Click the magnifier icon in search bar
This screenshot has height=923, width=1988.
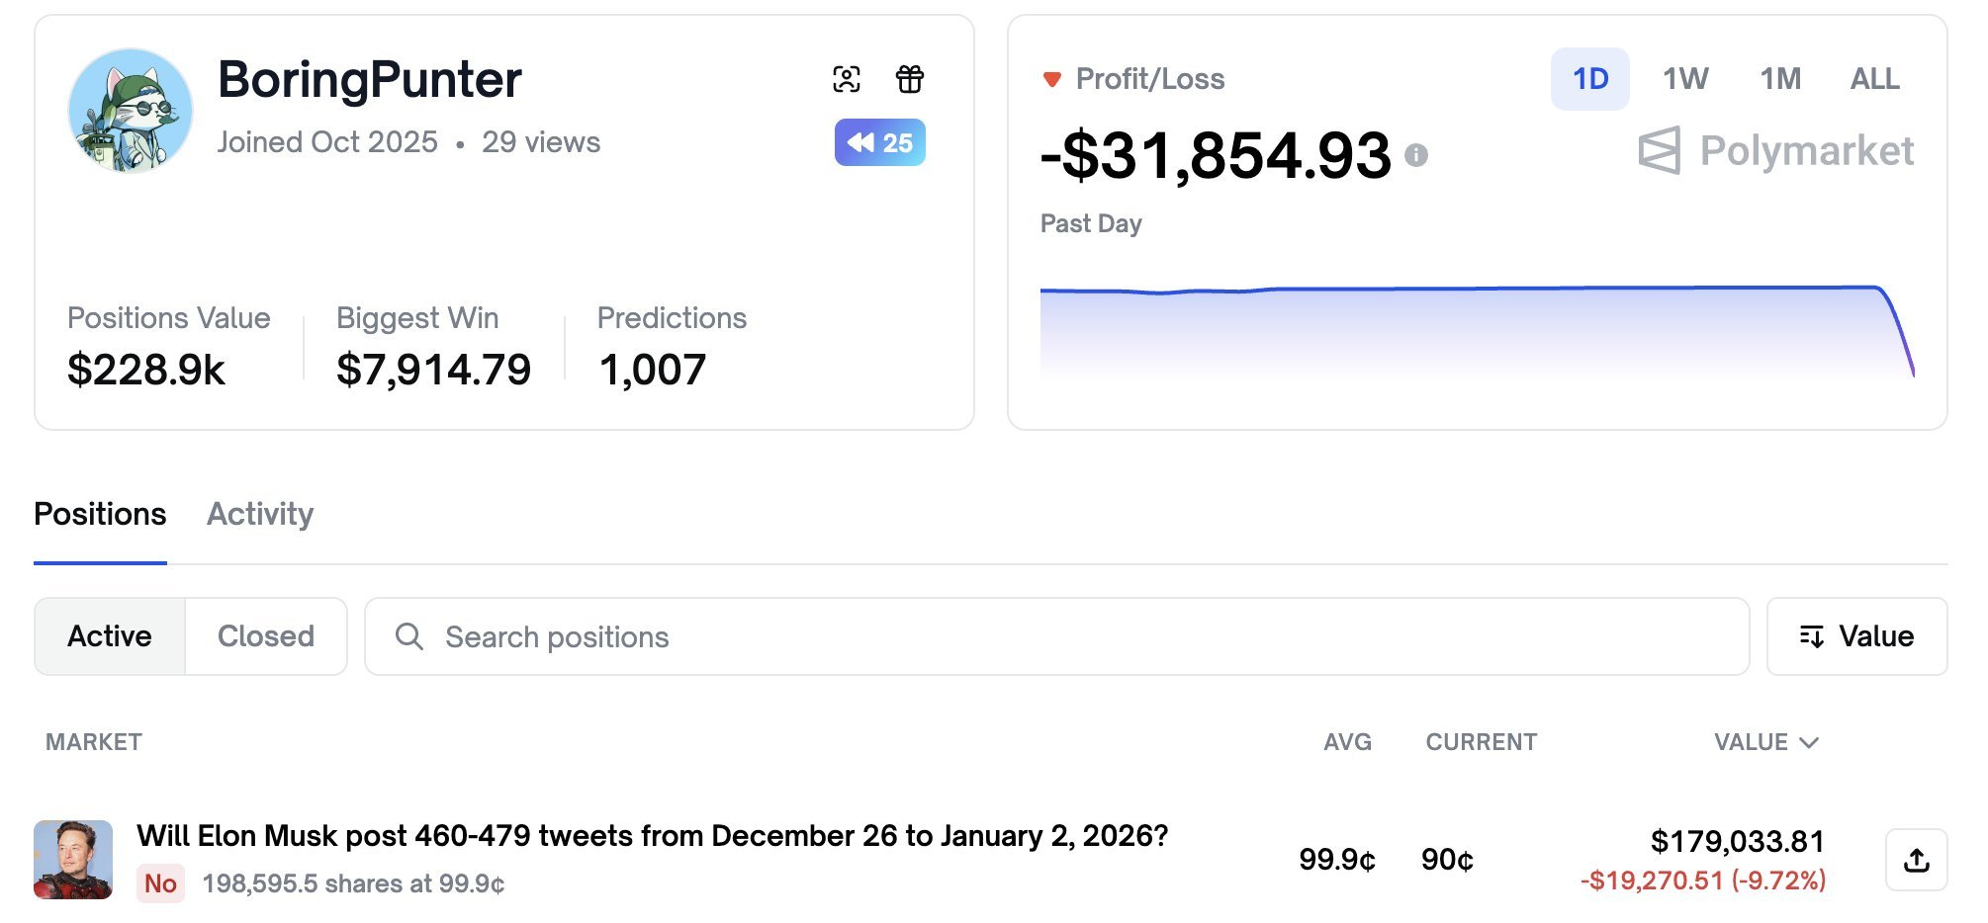point(409,636)
